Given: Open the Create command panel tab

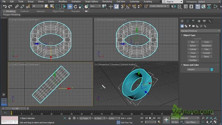Looking at the screenshot, I should (182, 21).
